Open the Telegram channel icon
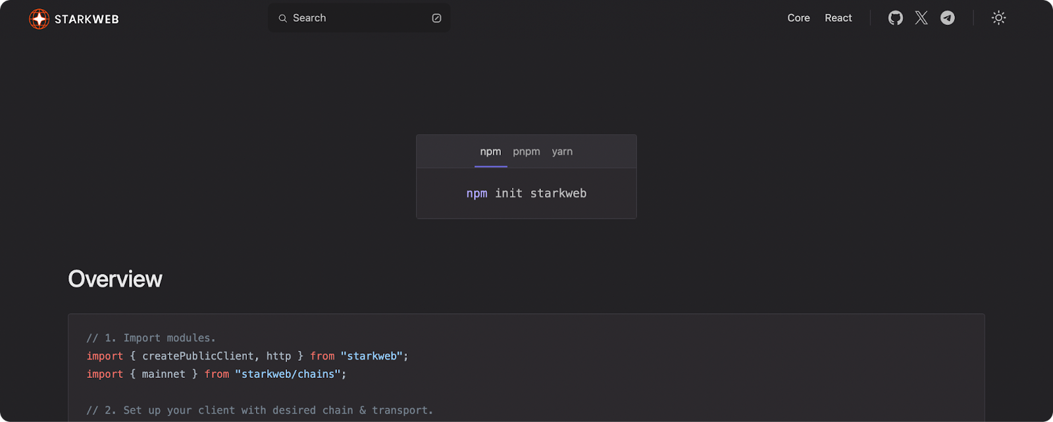Viewport: 1053px width, 422px height. [947, 18]
